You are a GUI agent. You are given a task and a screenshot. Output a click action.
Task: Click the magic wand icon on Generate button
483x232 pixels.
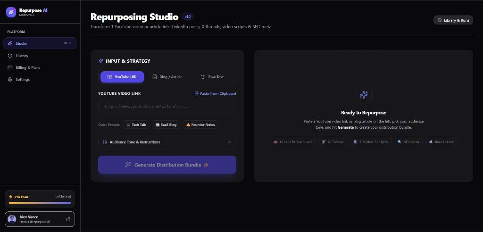click(128, 165)
